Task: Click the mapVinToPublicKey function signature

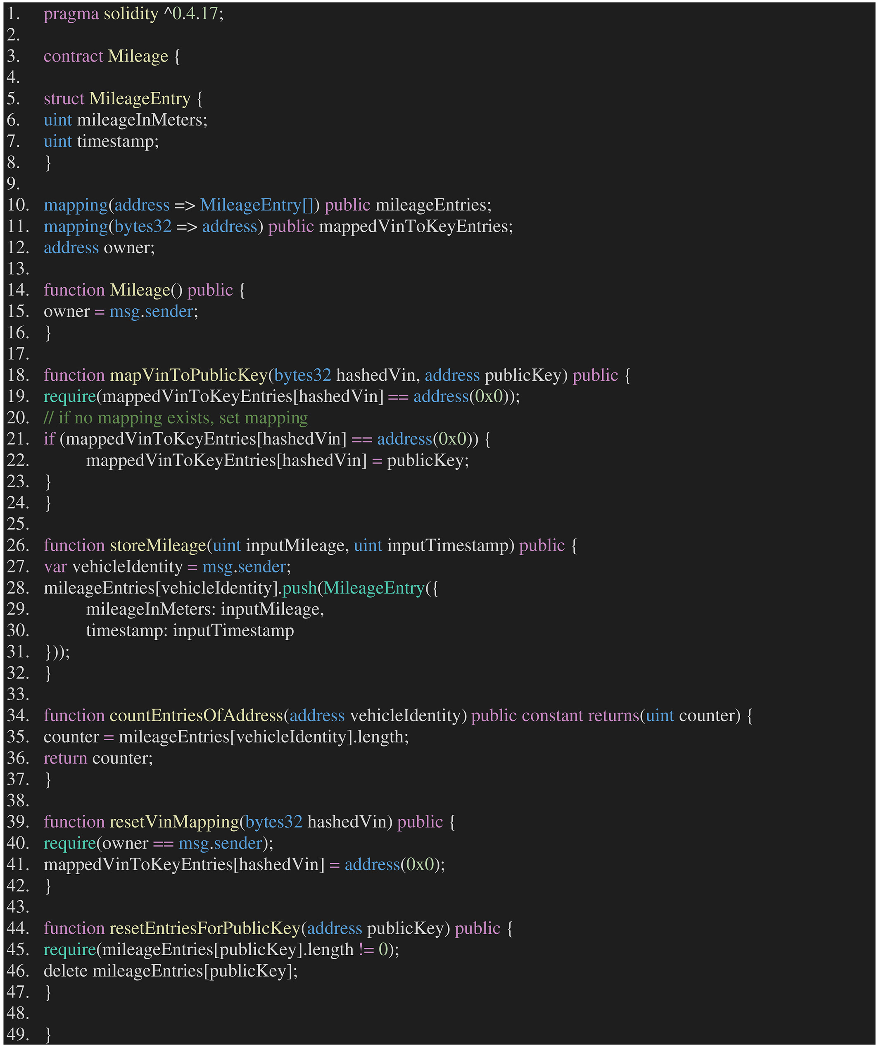Action: (x=337, y=375)
